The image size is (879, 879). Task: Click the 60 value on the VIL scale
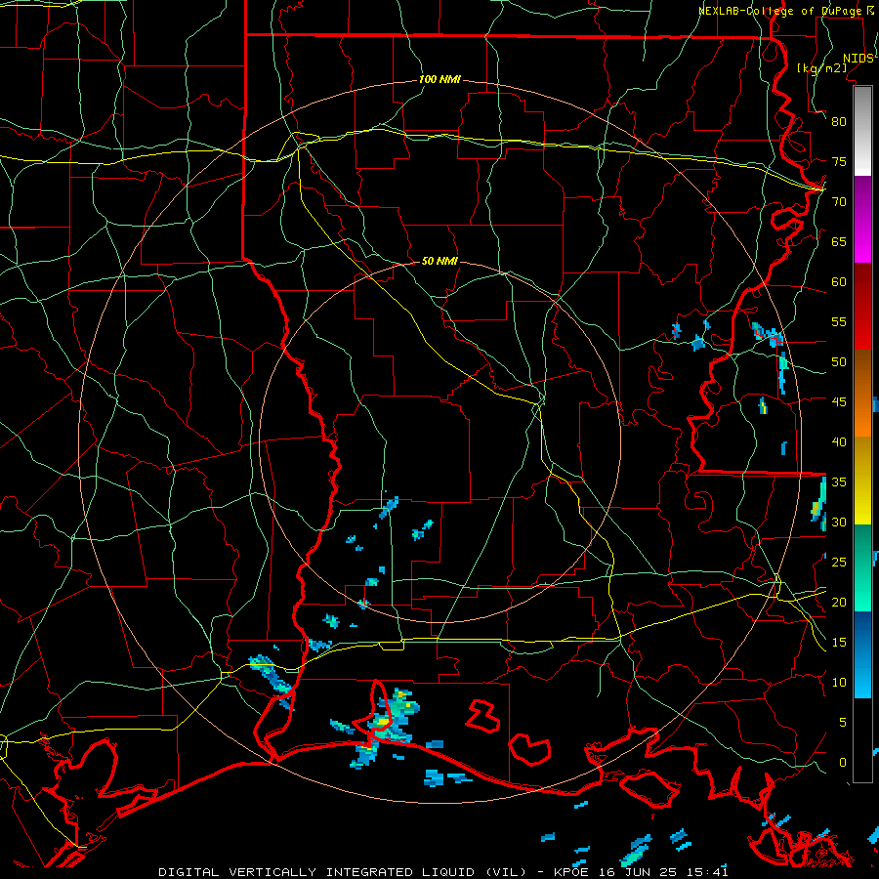(839, 282)
